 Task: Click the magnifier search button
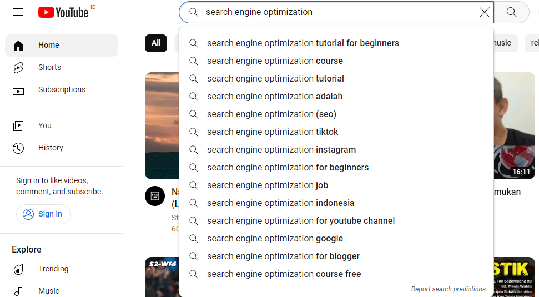pos(511,12)
